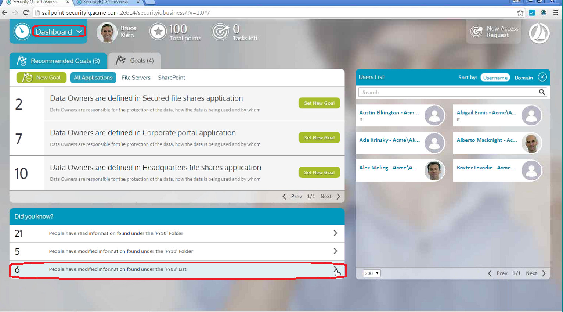
Task: Open New Access Request
Action: [494, 32]
